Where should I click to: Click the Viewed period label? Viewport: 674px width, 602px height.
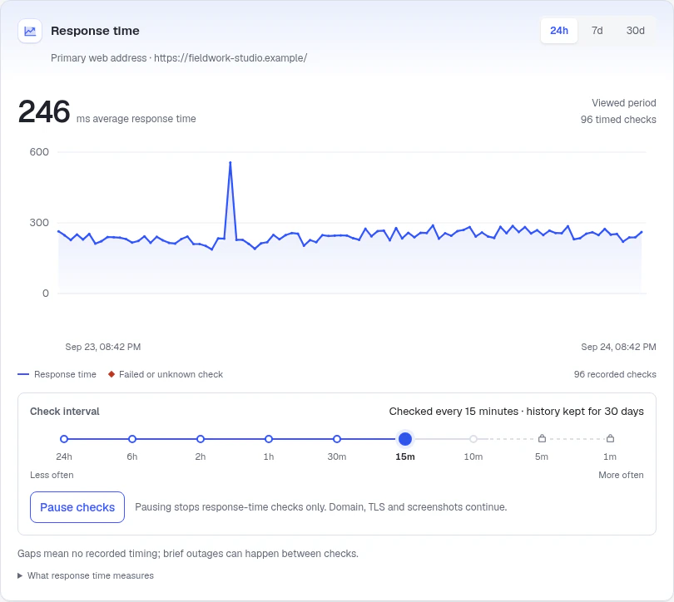click(624, 103)
